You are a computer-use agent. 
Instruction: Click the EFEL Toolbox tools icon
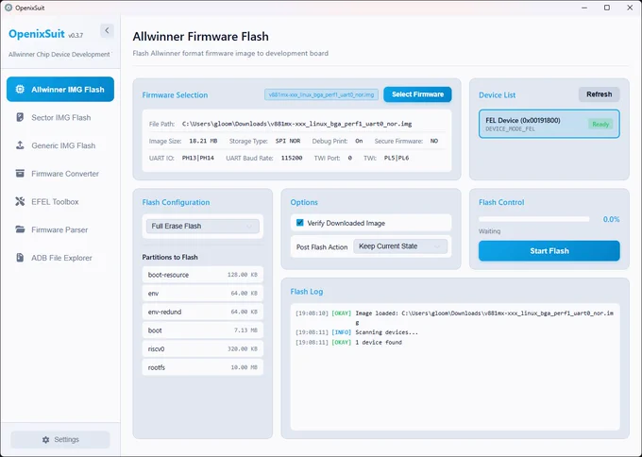coord(20,201)
